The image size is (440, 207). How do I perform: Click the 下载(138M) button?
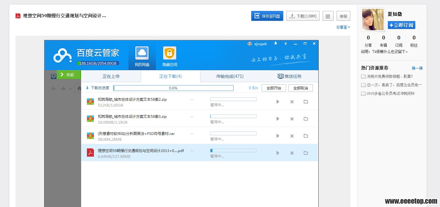click(303, 16)
